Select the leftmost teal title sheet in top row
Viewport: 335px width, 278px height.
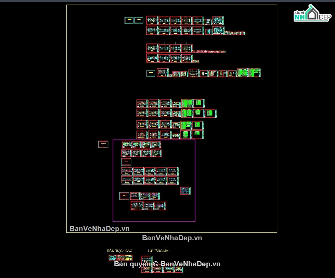[129, 20]
